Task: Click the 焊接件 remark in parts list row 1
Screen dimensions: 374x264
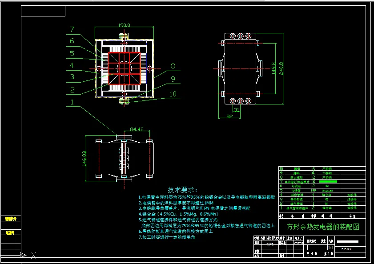Action: click(352, 208)
